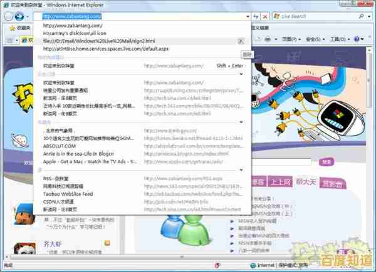This screenshot has width=376, height=272.
Task: Select the ABSOLUT.COM suggestion
Action: pos(59,145)
